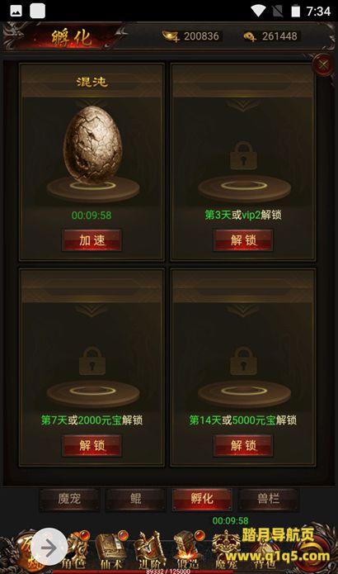Click the 加速 speed-up button

(x=92, y=240)
